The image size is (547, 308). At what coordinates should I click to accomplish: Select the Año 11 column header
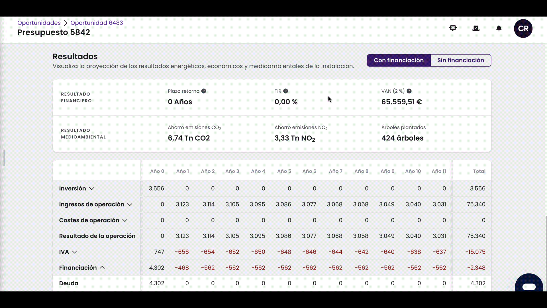tap(439, 171)
